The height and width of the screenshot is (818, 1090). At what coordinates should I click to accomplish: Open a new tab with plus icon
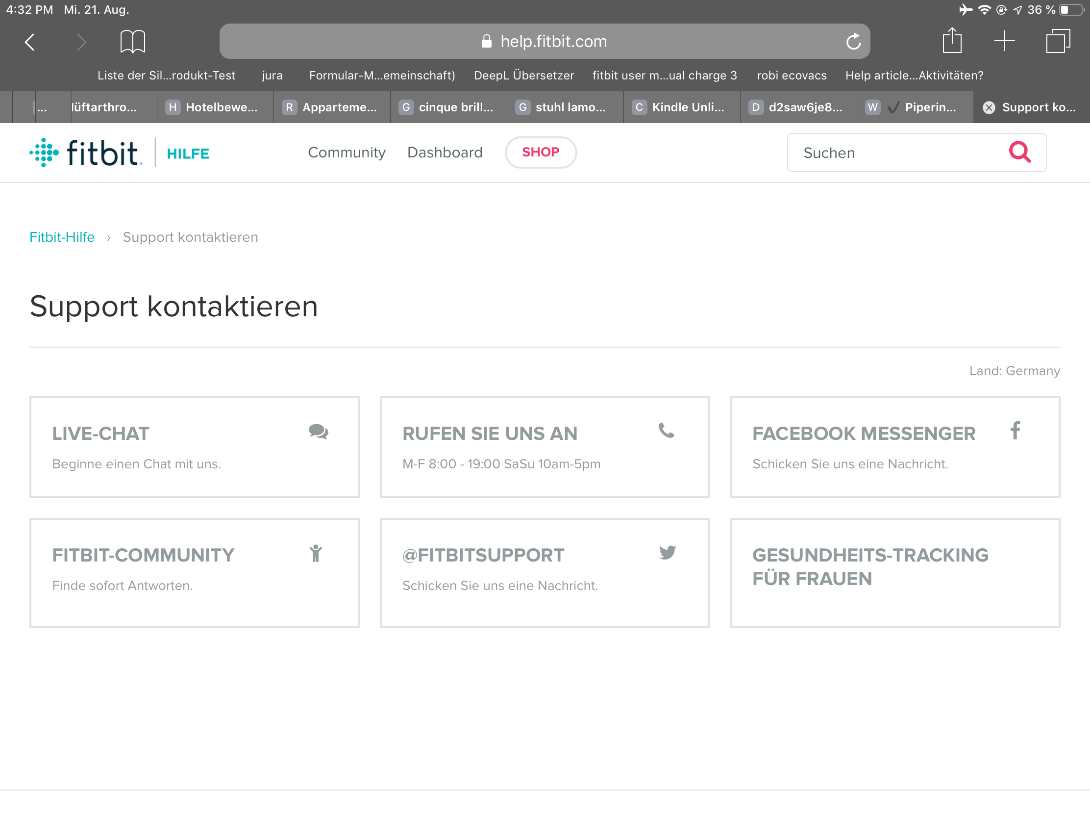coord(1004,41)
